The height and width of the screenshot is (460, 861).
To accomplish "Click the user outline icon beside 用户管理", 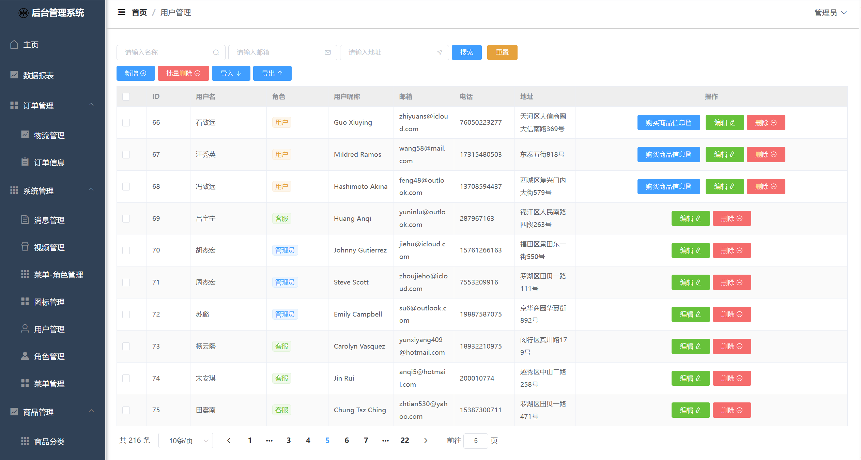I will tap(25, 328).
